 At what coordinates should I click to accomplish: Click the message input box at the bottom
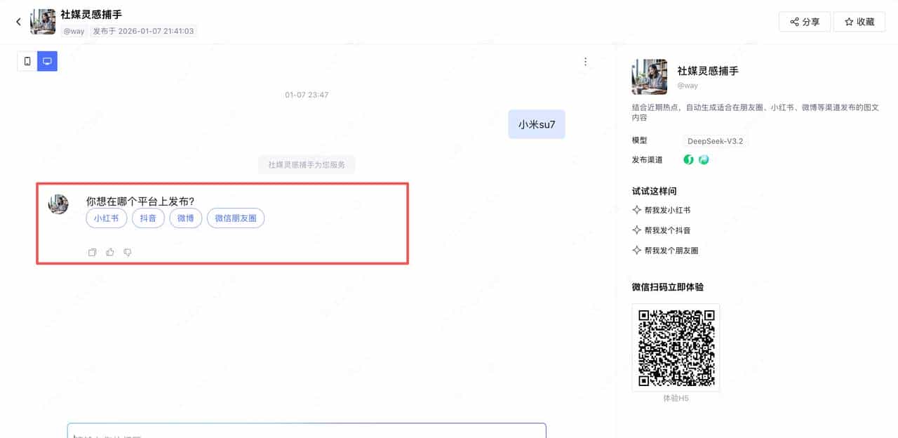[x=307, y=432]
